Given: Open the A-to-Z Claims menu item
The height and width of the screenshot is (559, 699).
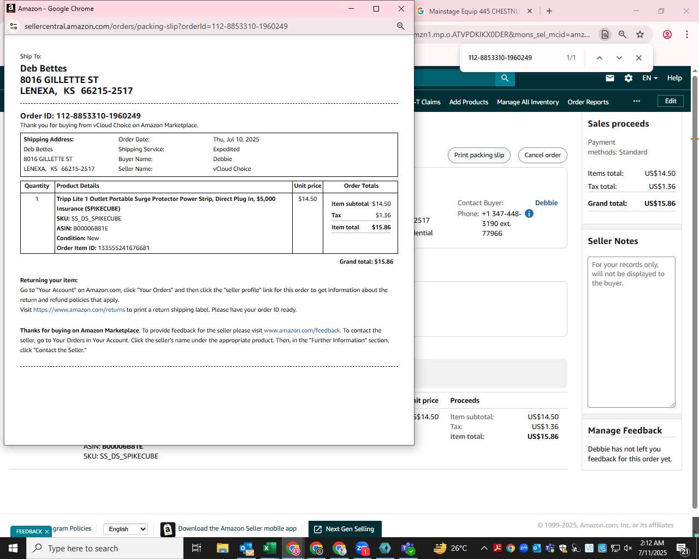Looking at the screenshot, I should pos(428,102).
